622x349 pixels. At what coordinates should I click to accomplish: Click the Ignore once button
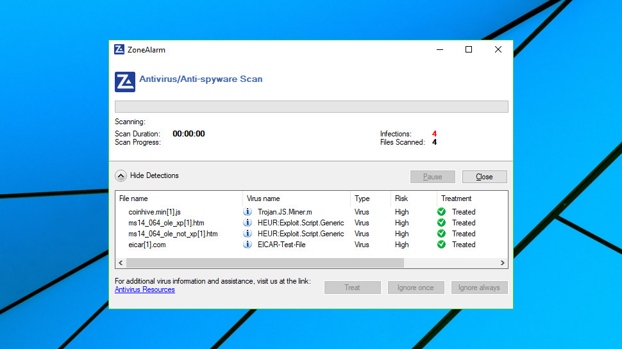click(x=416, y=288)
